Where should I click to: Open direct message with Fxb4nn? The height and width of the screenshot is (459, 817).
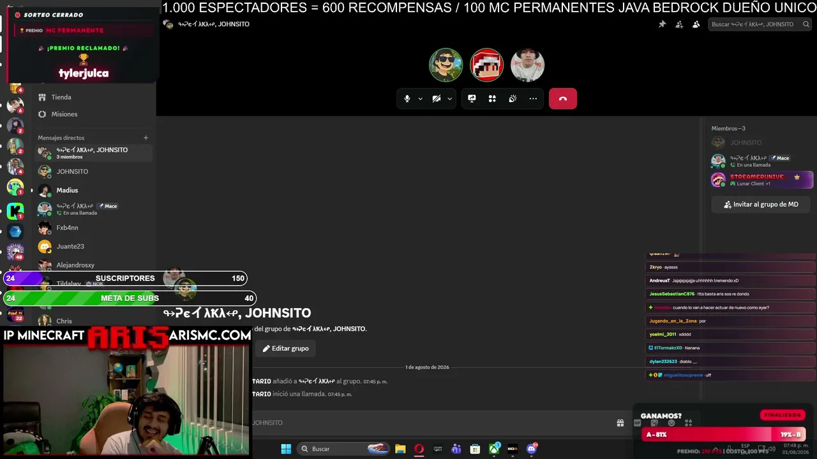click(x=94, y=228)
